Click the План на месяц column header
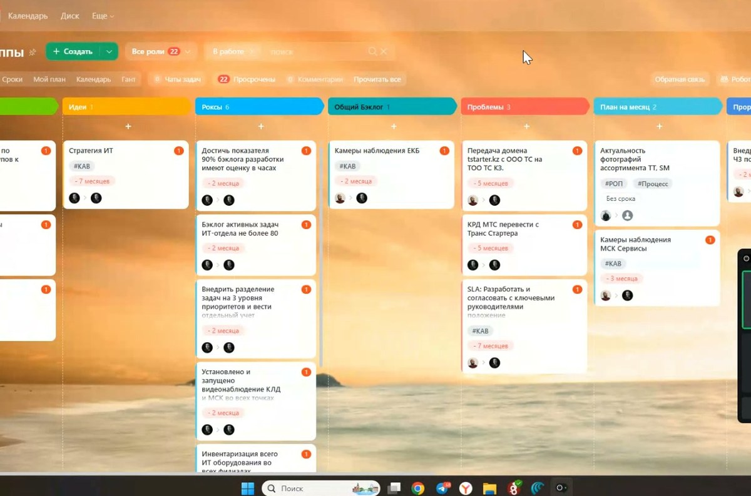 [657, 107]
